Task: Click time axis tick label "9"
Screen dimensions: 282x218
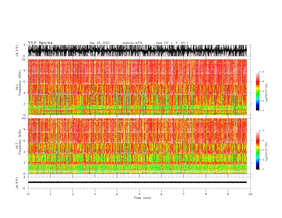Action: 228,194
